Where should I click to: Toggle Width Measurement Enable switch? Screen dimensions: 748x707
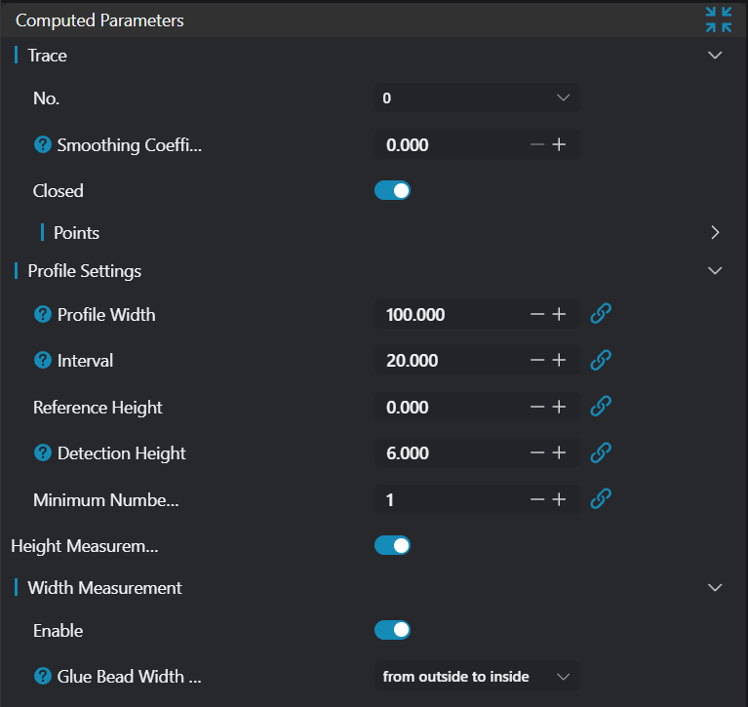click(x=392, y=630)
